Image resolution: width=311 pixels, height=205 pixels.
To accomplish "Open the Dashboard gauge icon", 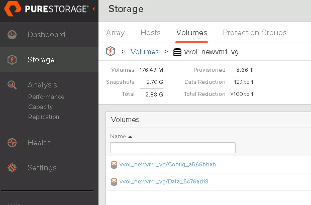I will point(12,35).
